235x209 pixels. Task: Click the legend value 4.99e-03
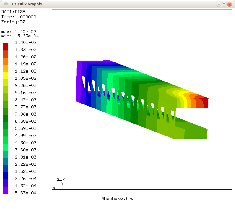26,136
